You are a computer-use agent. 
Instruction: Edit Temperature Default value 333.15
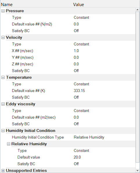coord(79,91)
